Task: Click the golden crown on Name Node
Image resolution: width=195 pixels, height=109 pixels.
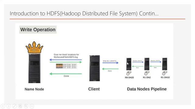Action: pos(34,47)
